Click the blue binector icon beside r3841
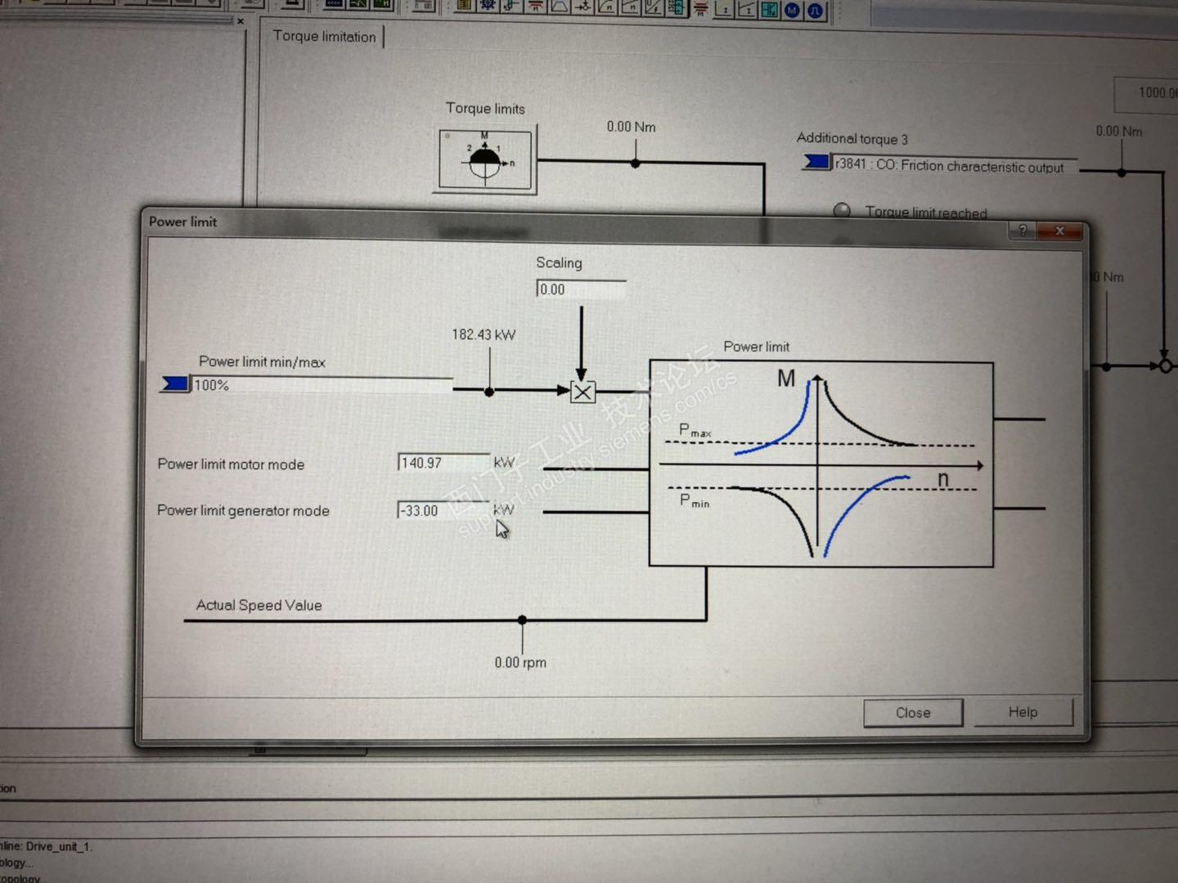1178x883 pixels. (816, 162)
